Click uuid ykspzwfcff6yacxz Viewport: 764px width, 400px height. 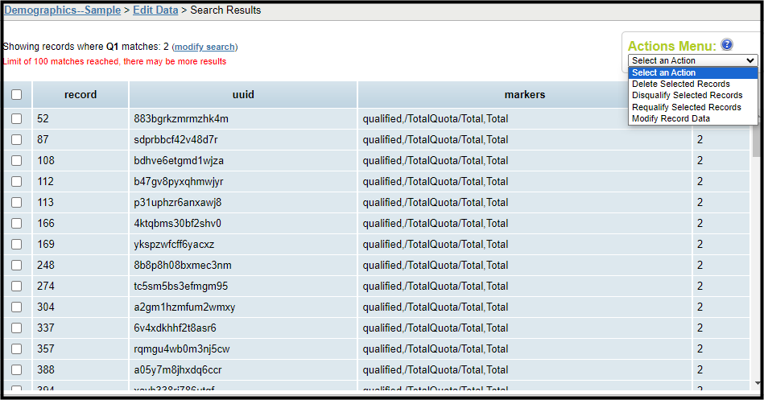(174, 244)
